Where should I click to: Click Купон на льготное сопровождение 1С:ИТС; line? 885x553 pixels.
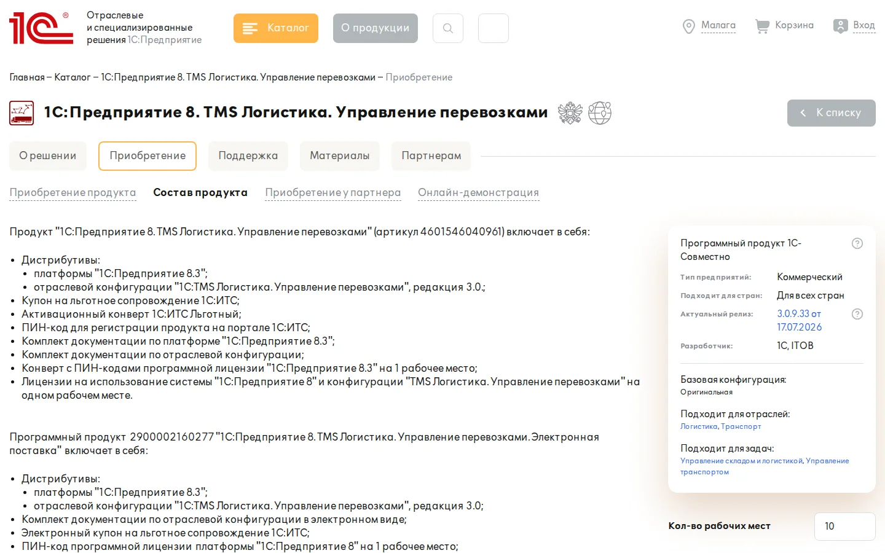pos(130,301)
